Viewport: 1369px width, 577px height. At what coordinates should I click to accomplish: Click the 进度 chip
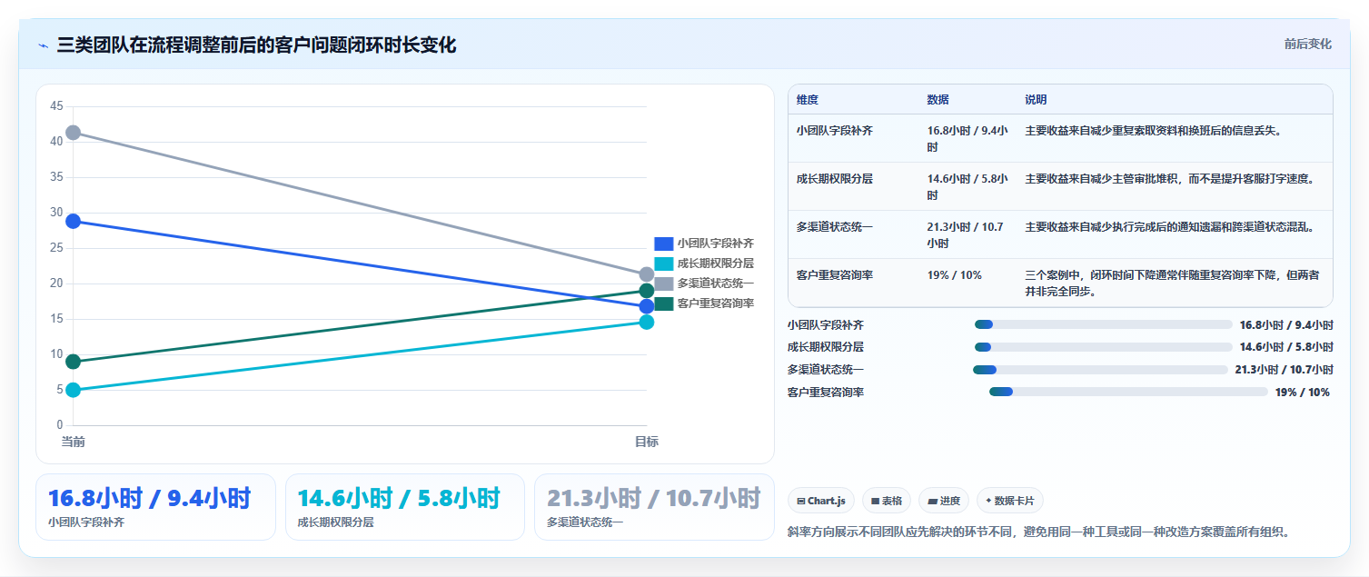(944, 501)
